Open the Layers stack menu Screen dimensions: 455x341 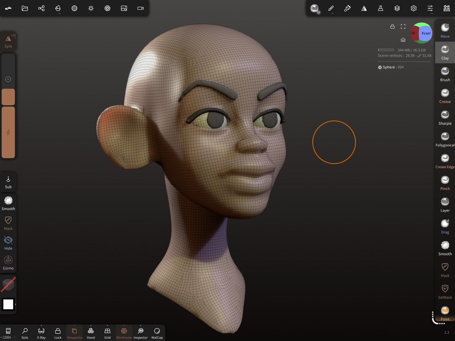click(x=397, y=8)
